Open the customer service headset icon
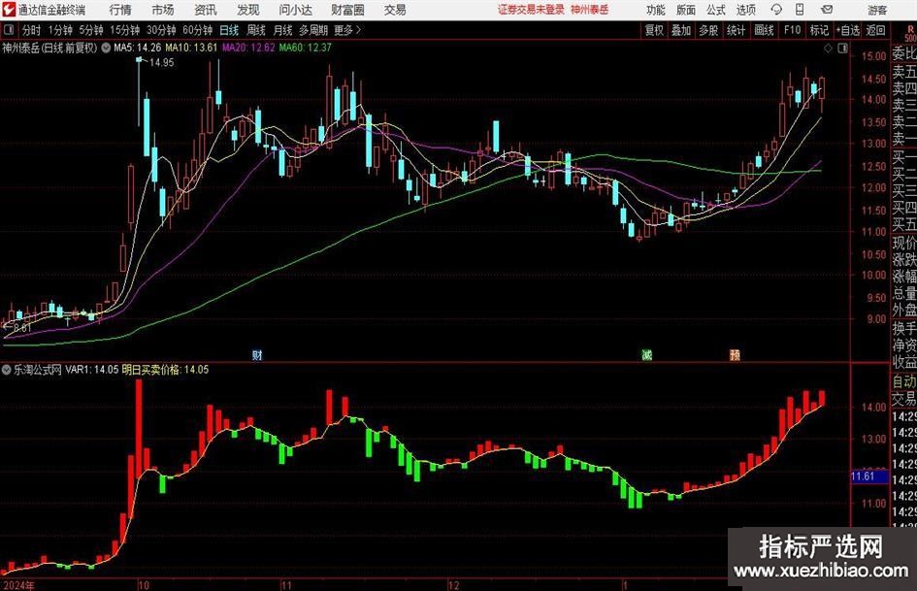The image size is (917, 591). pyautogui.click(x=776, y=10)
